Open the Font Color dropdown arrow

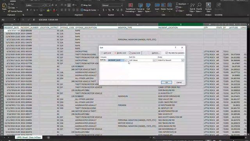coord(56,10)
